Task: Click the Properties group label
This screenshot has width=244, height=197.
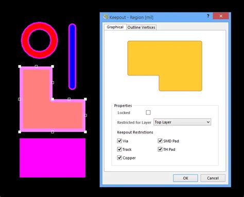Action: pyautogui.click(x=123, y=106)
